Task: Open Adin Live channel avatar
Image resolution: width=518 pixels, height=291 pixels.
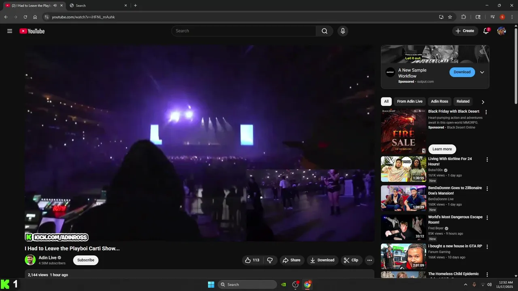Action: [x=30, y=260]
